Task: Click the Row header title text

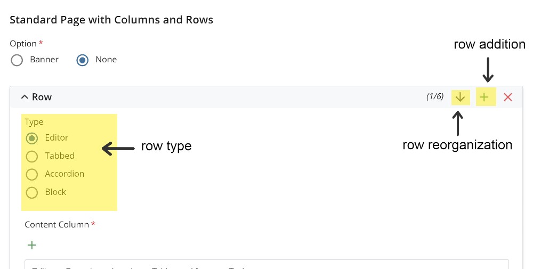Action: (42, 97)
